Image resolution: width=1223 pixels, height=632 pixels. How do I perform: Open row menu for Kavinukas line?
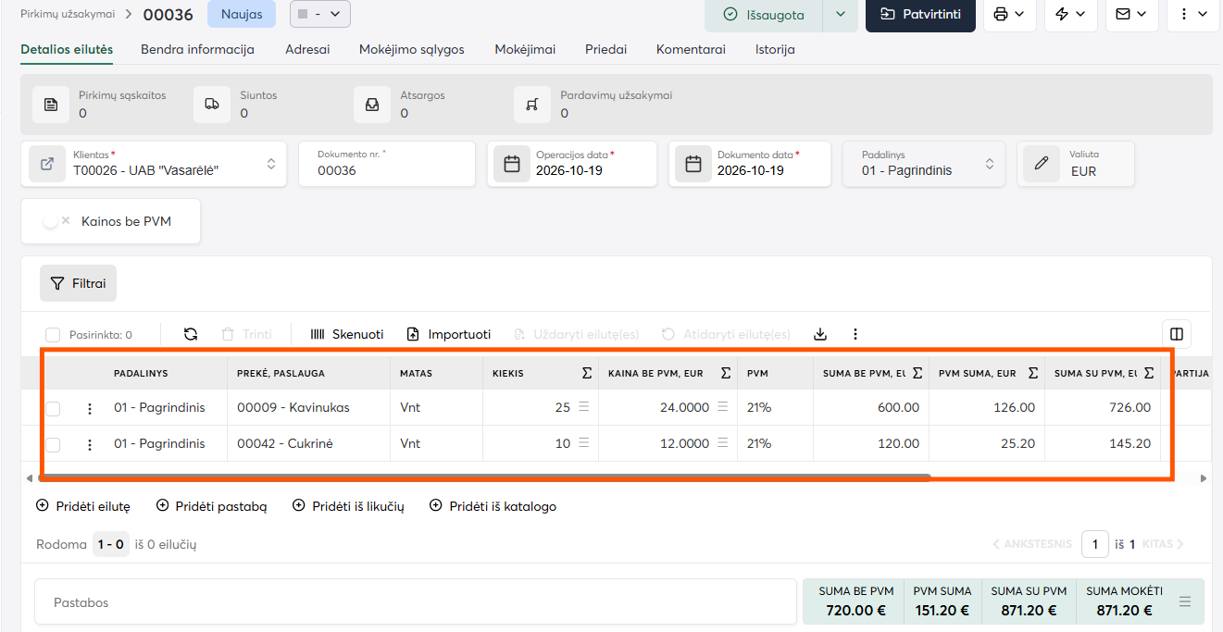pos(90,408)
